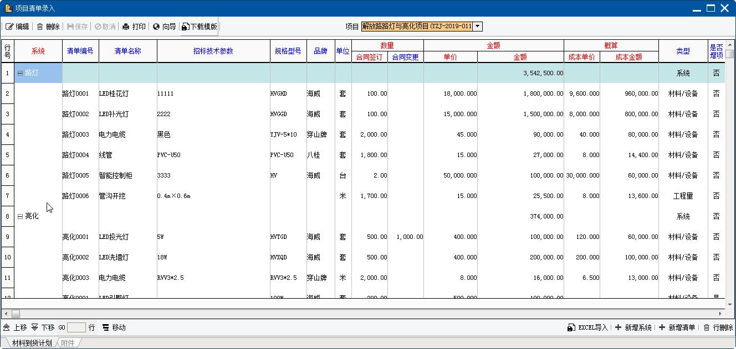
Task: Click the horizontal scrollbar at table bottom
Action: pos(366,314)
